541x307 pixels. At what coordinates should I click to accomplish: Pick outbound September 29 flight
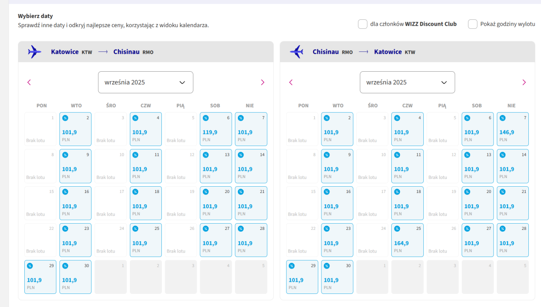point(40,277)
